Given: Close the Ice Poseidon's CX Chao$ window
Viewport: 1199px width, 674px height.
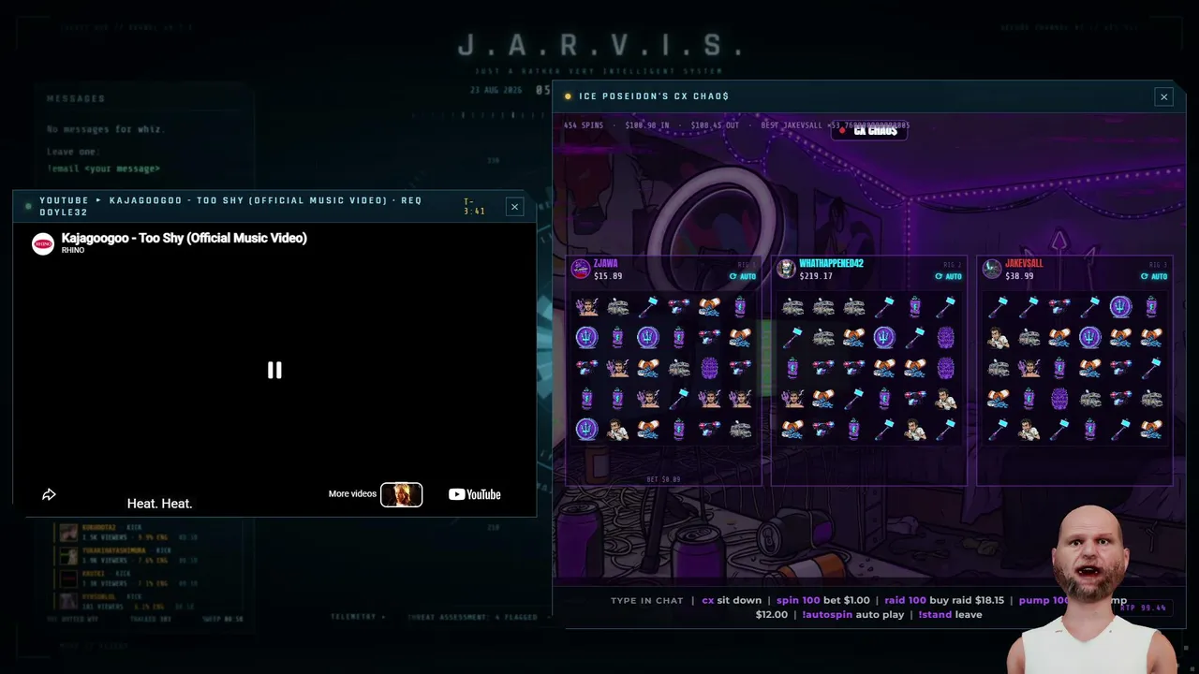Looking at the screenshot, I should click(1163, 96).
